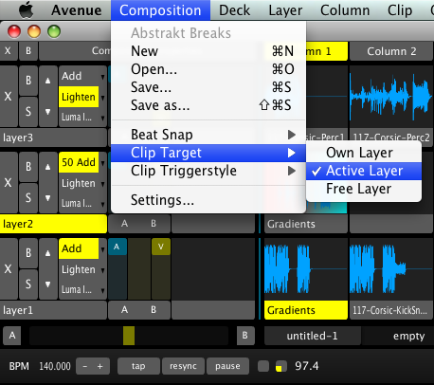Clear layer3 with its X button
This screenshot has width=434, height=385.
(x=9, y=96)
